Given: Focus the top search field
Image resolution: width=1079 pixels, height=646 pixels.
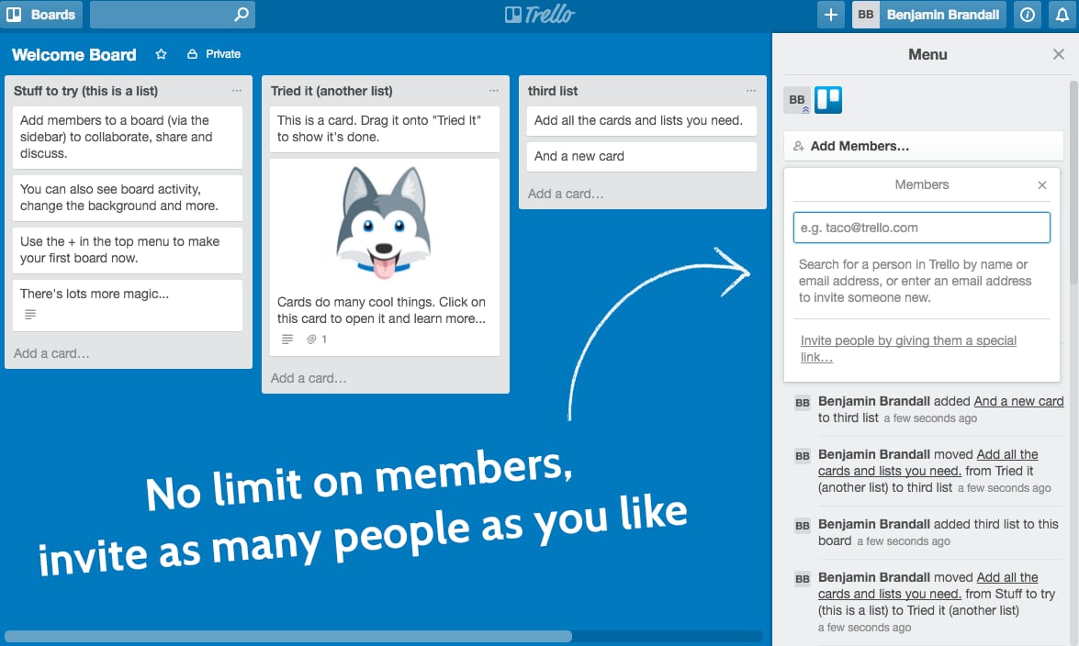Looking at the screenshot, I should (172, 15).
